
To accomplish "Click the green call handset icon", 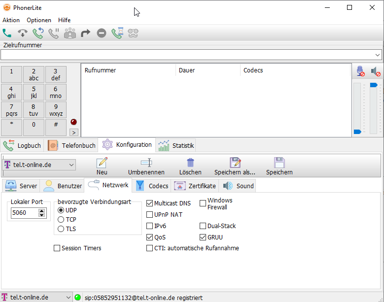I will (7, 34).
